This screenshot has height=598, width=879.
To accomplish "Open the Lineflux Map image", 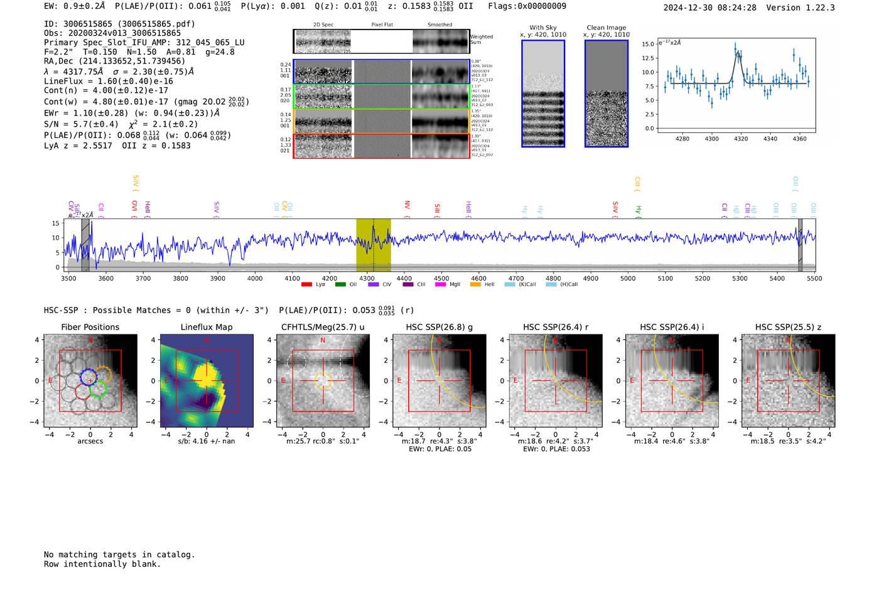I will point(207,380).
